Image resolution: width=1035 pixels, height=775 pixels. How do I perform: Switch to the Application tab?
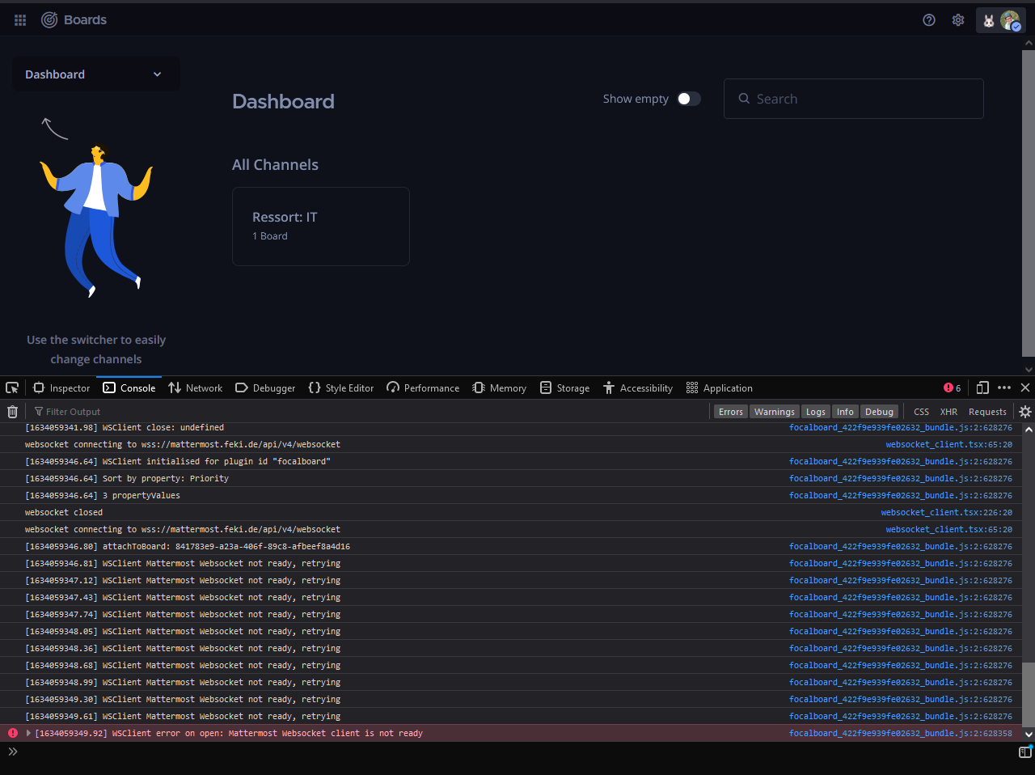point(720,388)
